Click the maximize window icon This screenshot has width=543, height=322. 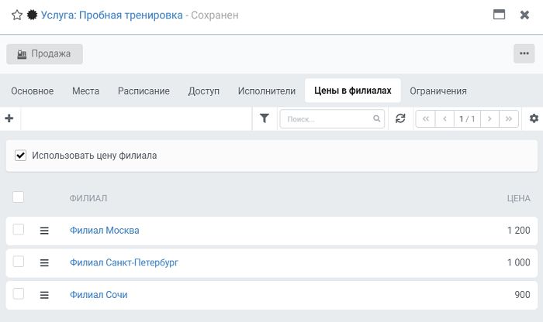click(499, 15)
